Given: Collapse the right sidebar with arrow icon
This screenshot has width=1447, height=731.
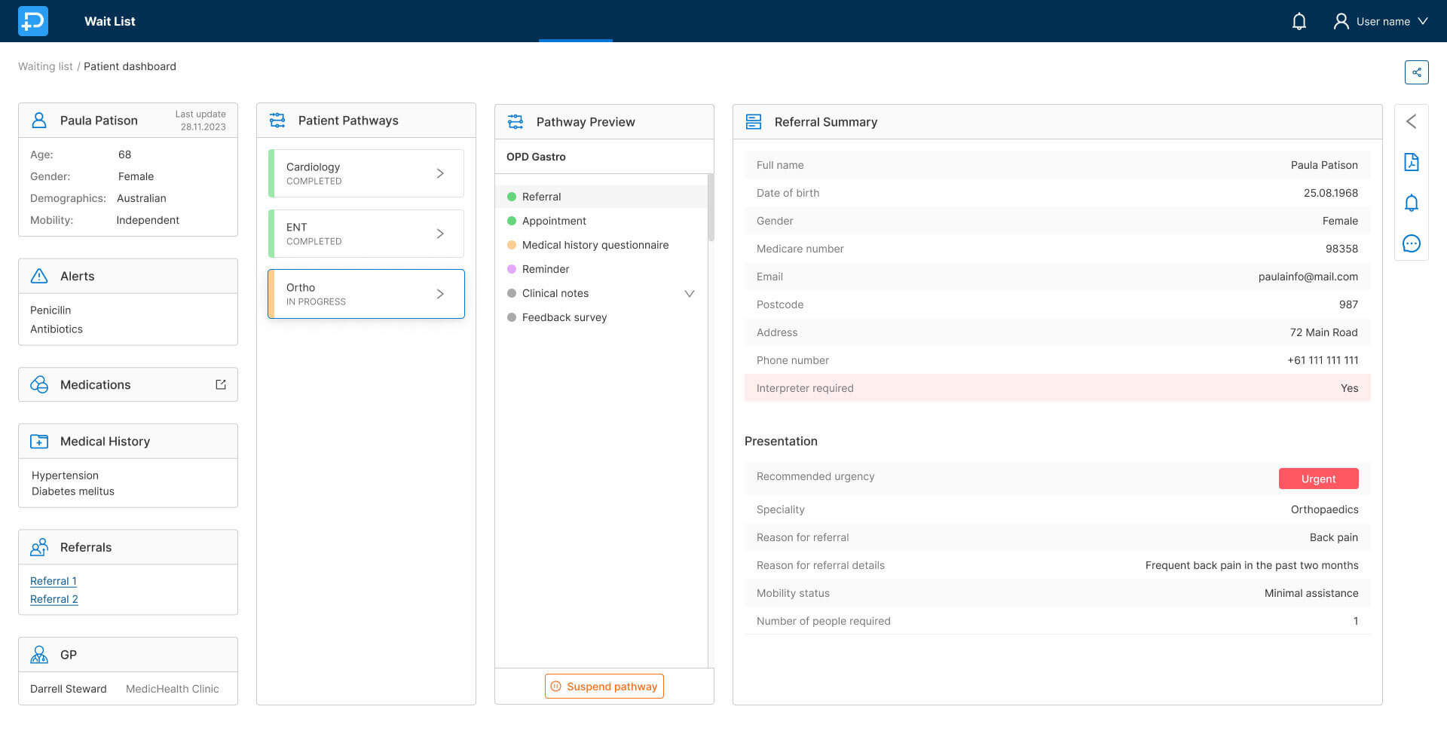Looking at the screenshot, I should [x=1411, y=121].
